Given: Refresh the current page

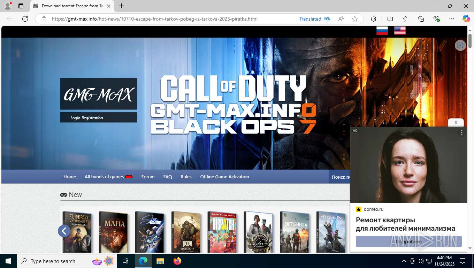Looking at the screenshot, I should [25, 19].
